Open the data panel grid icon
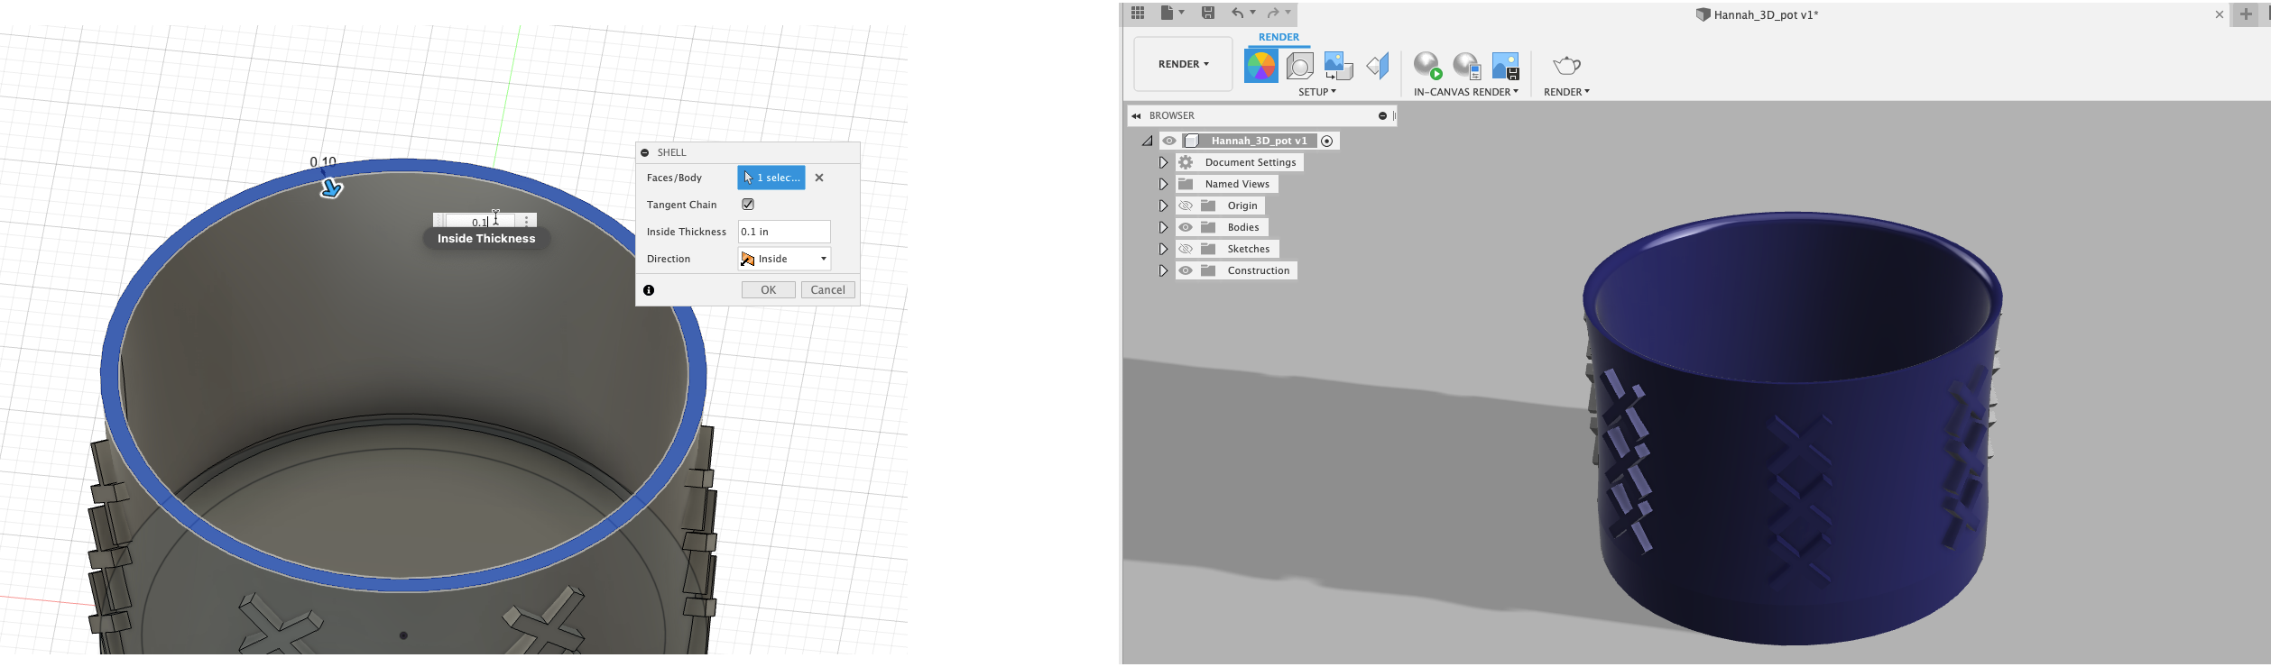Screen dimensions: 2271x667 (x=1138, y=13)
